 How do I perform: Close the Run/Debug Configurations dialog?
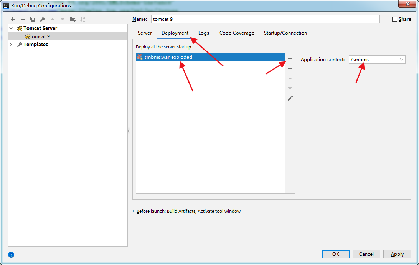click(x=407, y=4)
